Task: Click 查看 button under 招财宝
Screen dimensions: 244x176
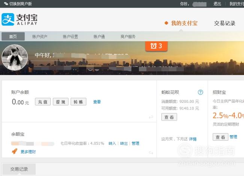Action: 220,137
